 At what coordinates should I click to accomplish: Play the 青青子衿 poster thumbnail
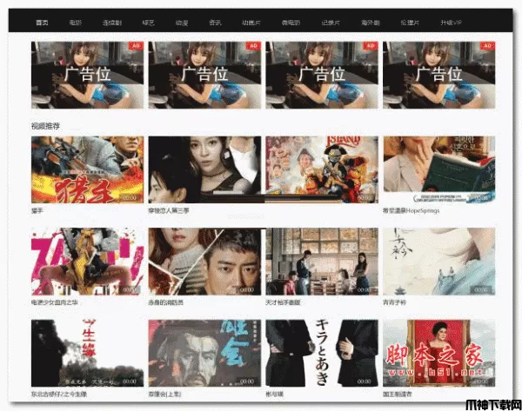click(x=439, y=262)
